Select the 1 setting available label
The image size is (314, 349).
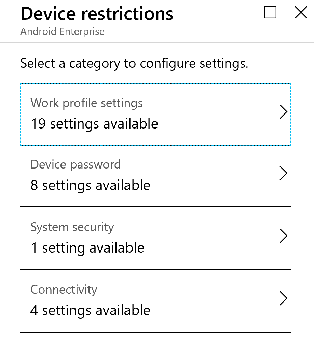click(87, 248)
